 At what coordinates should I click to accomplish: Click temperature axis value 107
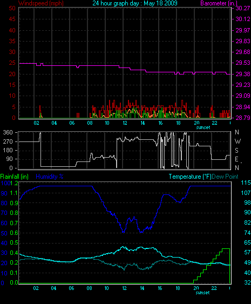(246, 193)
